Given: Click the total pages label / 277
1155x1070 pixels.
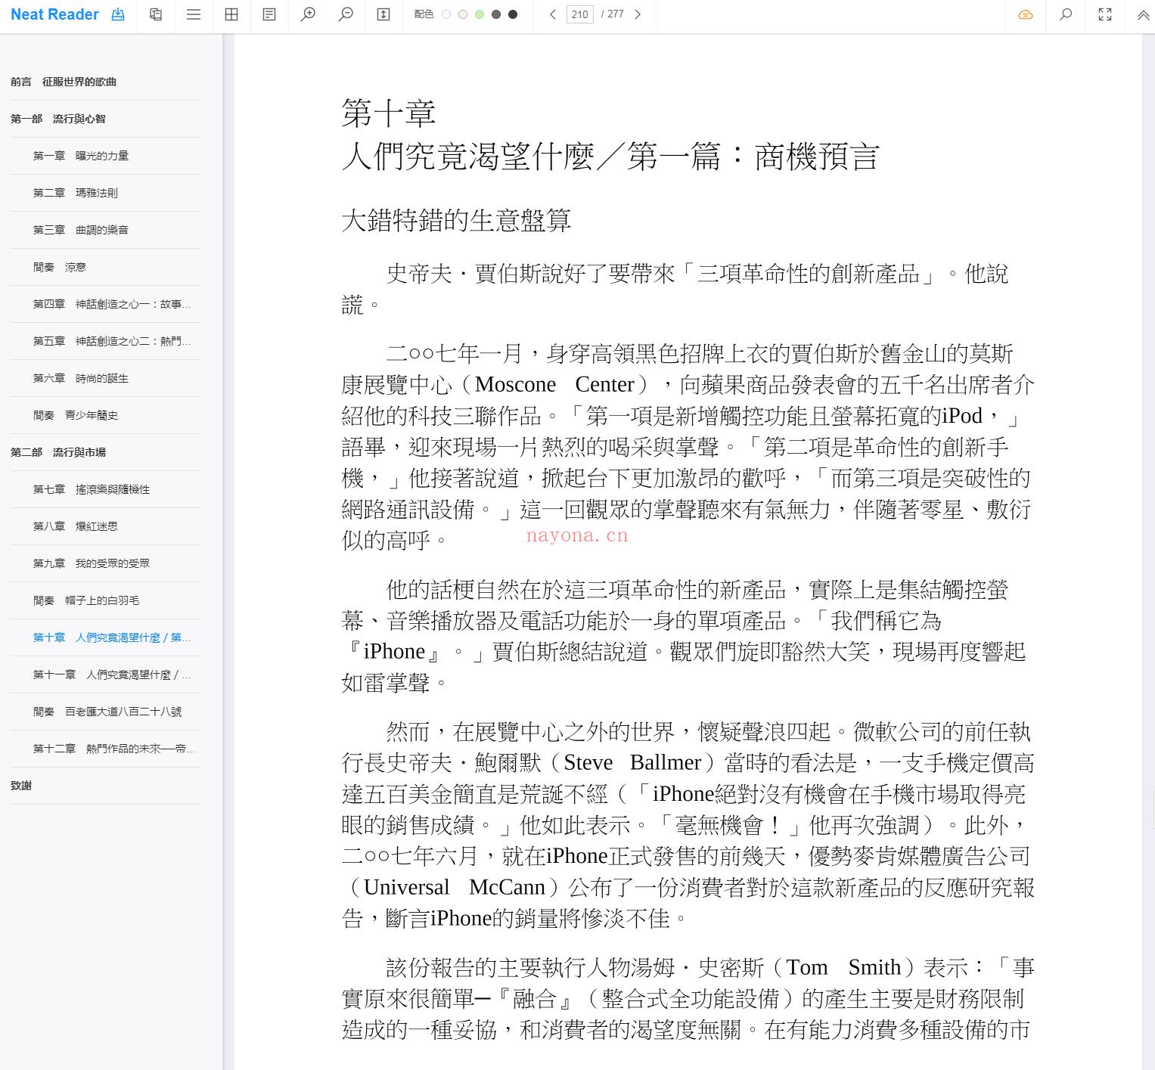Looking at the screenshot, I should click(612, 14).
